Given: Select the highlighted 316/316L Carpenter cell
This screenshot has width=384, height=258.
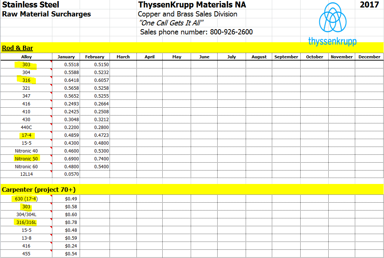Looking at the screenshot, I should click(26, 222).
